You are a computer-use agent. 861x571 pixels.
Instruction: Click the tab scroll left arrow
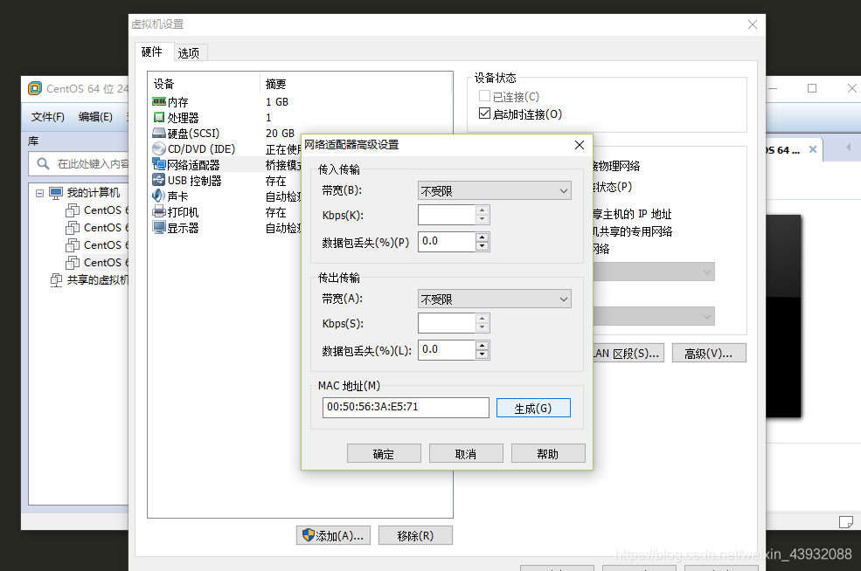point(849,148)
